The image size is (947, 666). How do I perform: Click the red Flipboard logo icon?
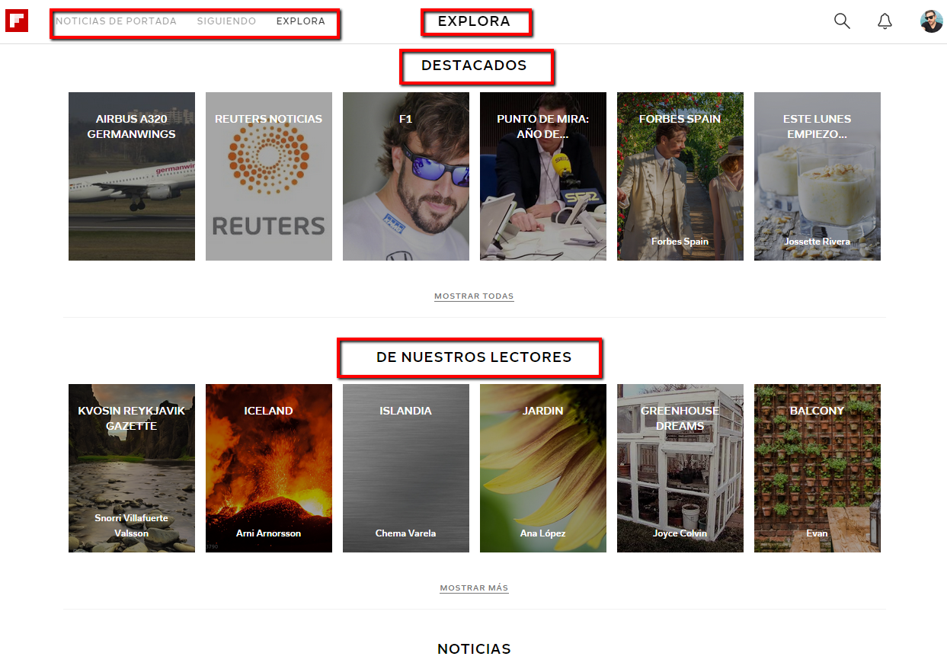[17, 21]
